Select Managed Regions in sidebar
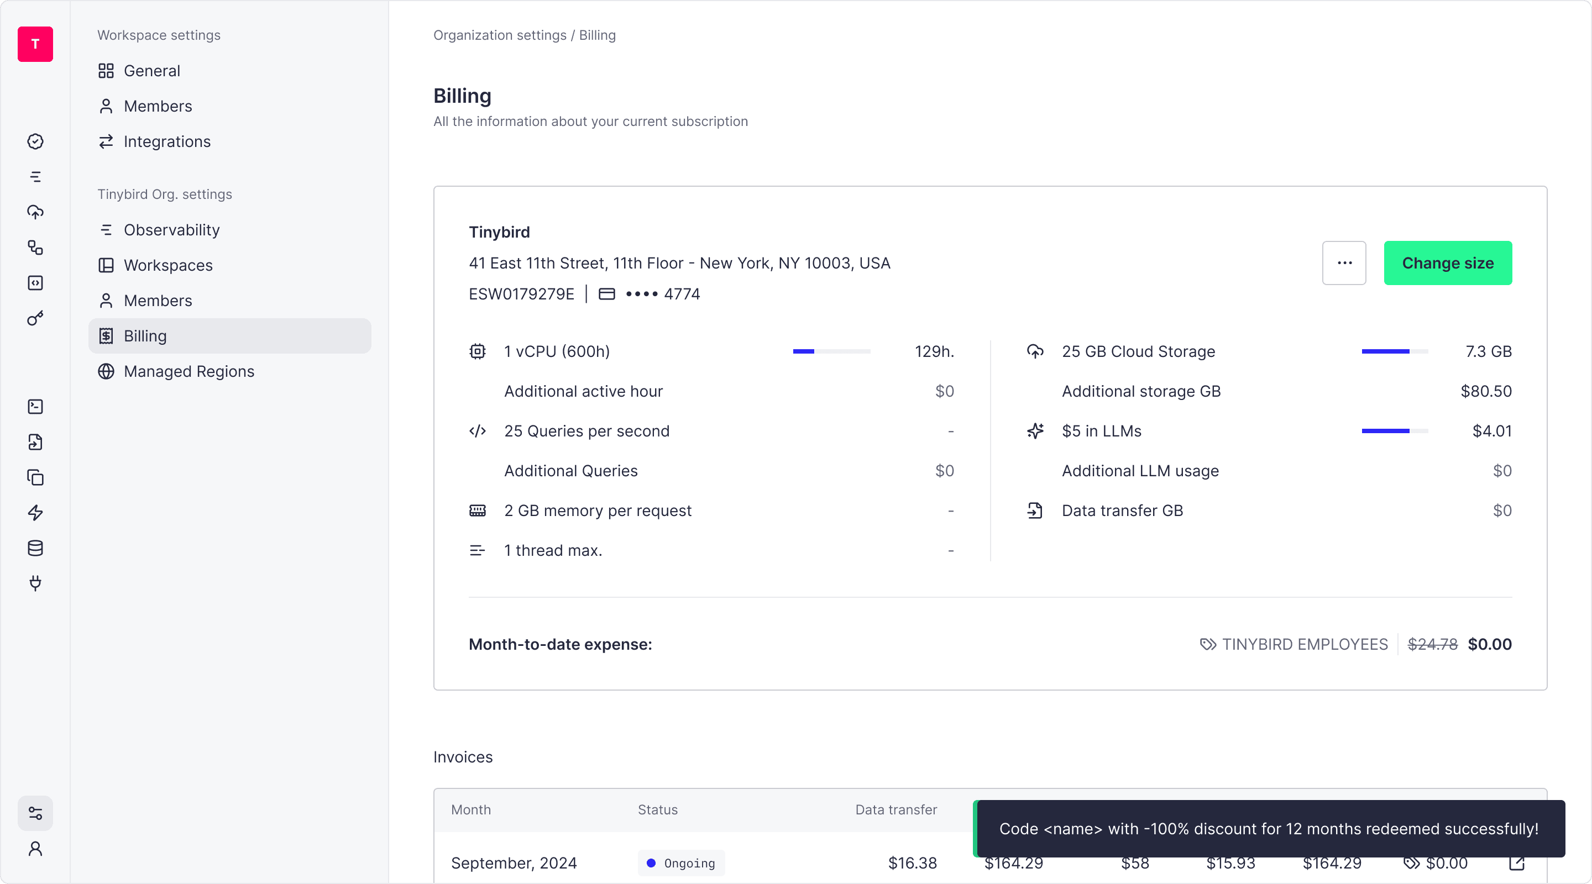 [188, 371]
